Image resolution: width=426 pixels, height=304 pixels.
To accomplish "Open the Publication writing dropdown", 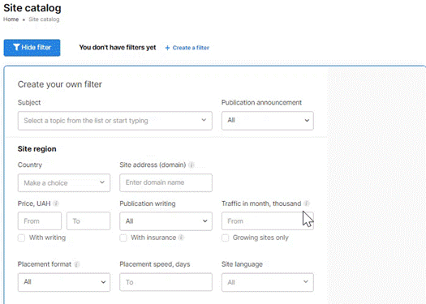I will [x=166, y=221].
